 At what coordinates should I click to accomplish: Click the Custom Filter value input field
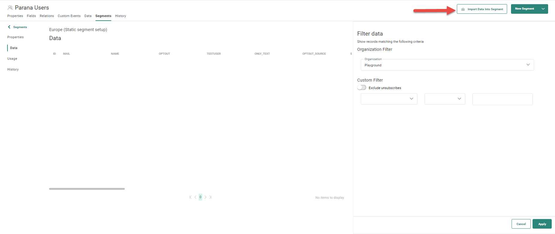(502, 99)
